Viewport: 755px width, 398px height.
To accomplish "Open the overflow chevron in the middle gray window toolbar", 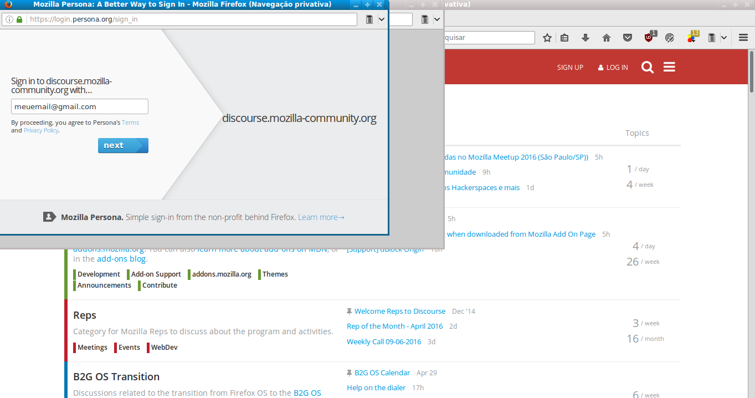I will click(437, 19).
